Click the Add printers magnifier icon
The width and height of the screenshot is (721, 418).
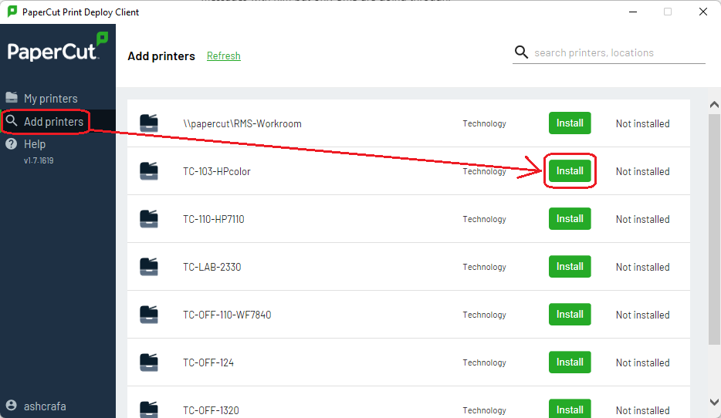click(12, 121)
